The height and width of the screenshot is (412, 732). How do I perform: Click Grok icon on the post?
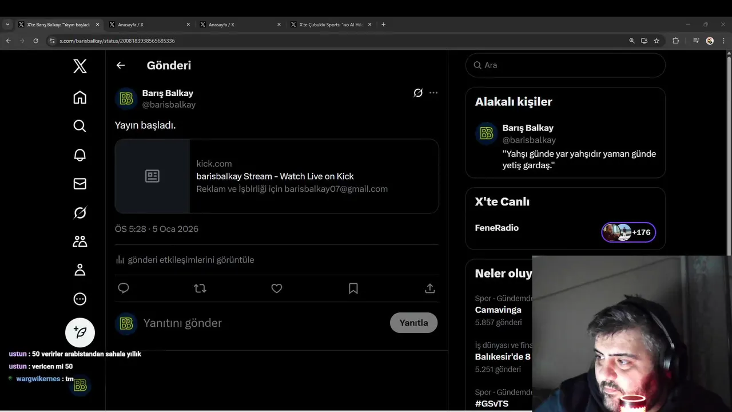click(x=418, y=93)
